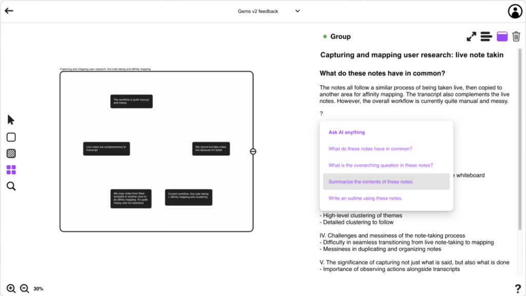The height and width of the screenshot is (296, 526).
Task: Open the user profile icon
Action: pos(514,11)
